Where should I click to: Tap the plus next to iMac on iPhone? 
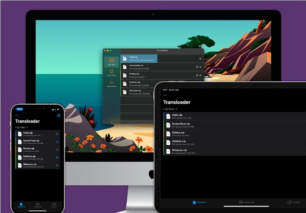[27, 127]
